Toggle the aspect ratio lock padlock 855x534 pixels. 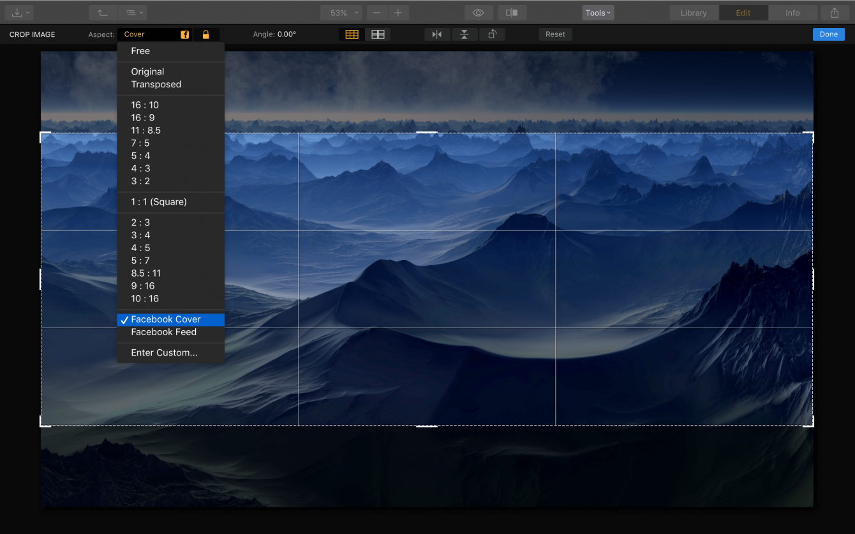[206, 34]
